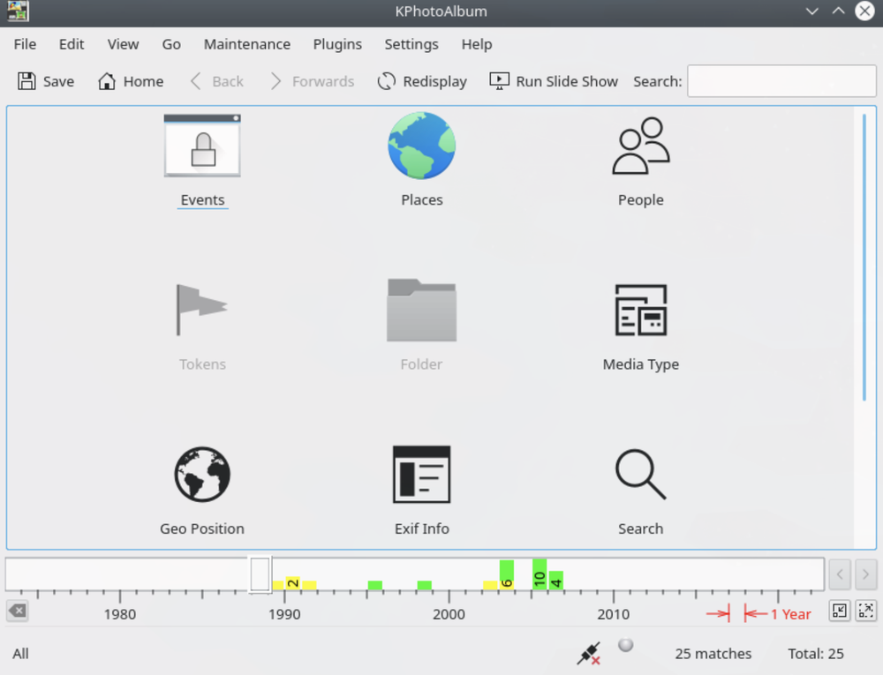
Task: Open the Settings menu
Action: 411,44
